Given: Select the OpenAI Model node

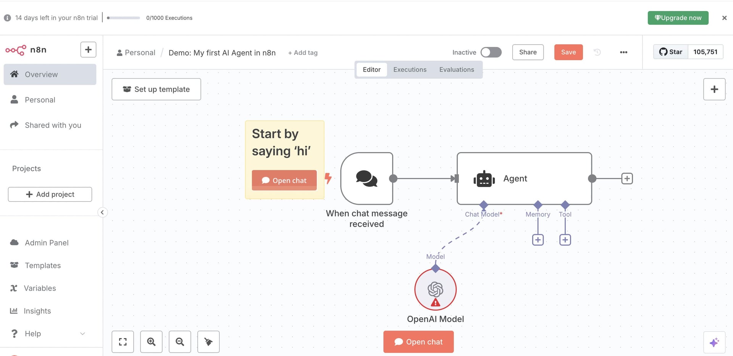Looking at the screenshot, I should (x=435, y=290).
